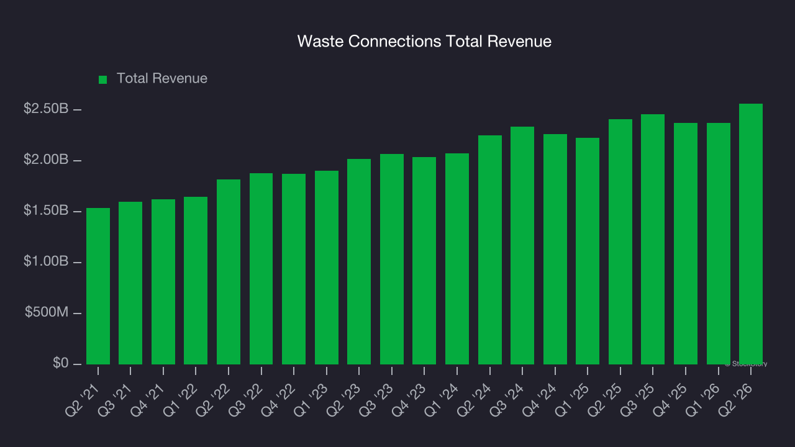Select the revenue bar for Q2 '21
The width and height of the screenshot is (795, 447).
98,286
